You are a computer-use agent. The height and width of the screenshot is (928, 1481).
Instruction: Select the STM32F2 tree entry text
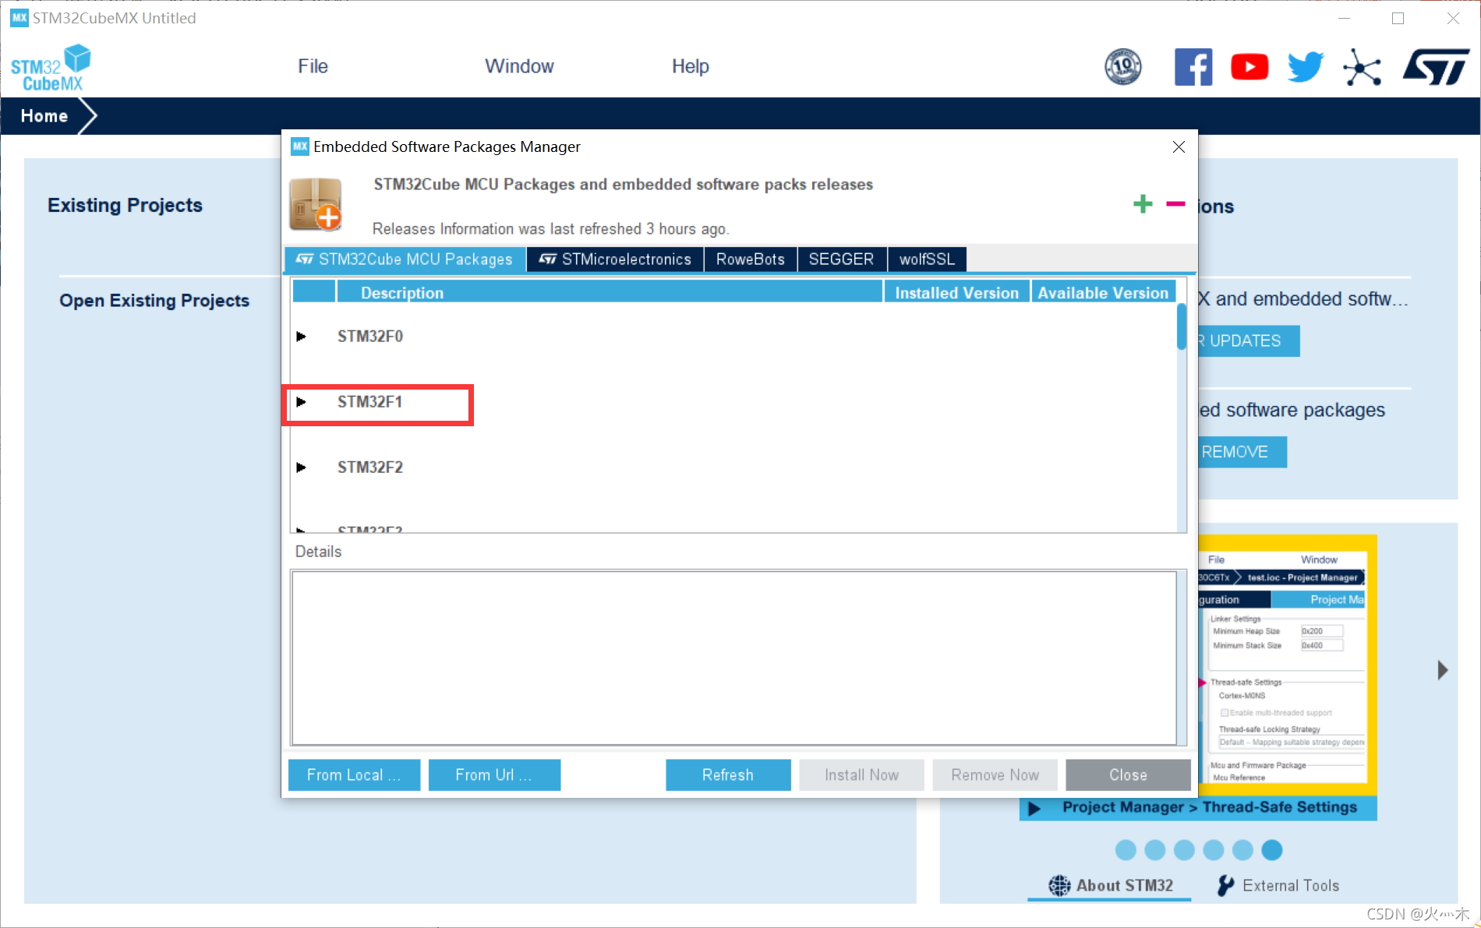(370, 468)
